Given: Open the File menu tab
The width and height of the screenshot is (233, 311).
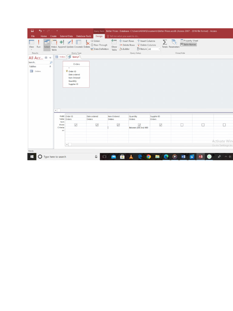Looking at the screenshot, I should click(x=33, y=36).
